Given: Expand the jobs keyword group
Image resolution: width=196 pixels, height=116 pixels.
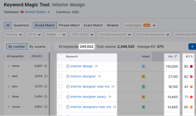Looking at the screenshot, I should [x=9, y=86].
